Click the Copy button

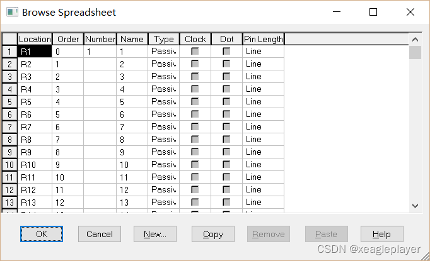pos(213,234)
